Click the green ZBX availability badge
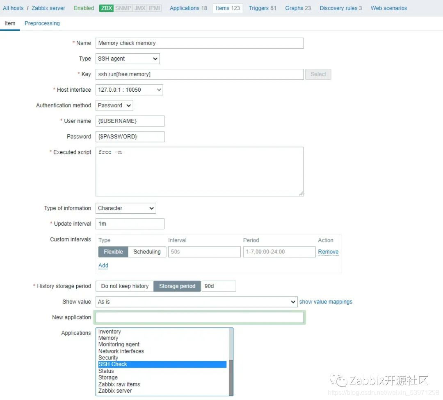Image resolution: width=443 pixels, height=400 pixels. point(107,8)
